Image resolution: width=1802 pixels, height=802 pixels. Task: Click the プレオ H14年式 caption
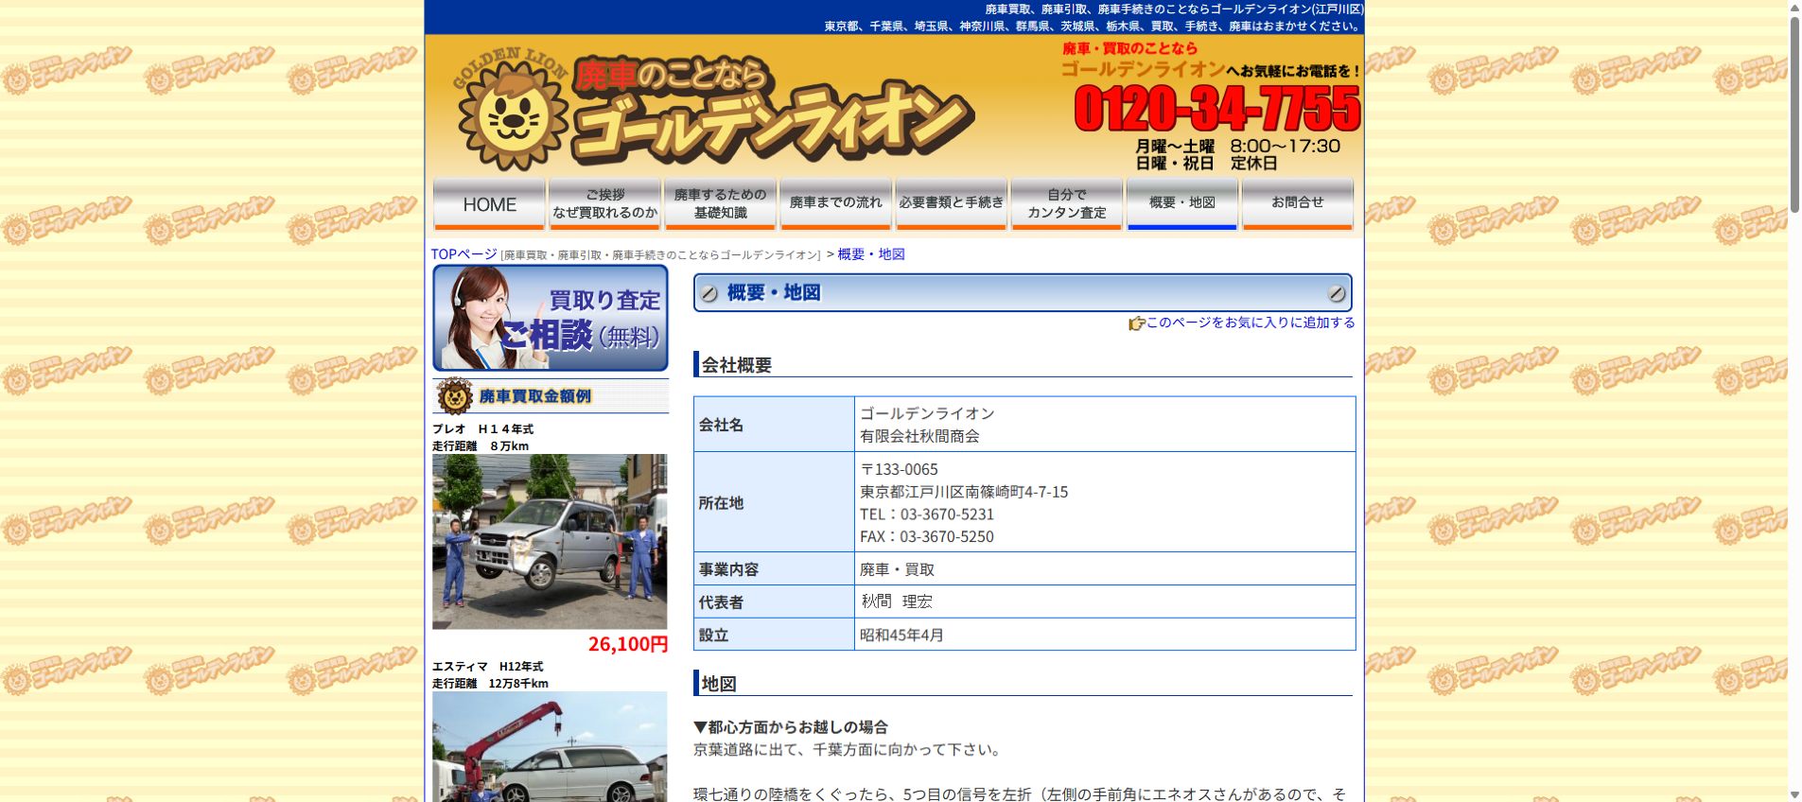click(482, 429)
